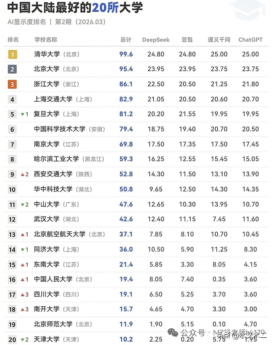This screenshot has height=345, width=273.
Task: Click the subtitle AI显示度排名 第2期
Action: [x=57, y=22]
